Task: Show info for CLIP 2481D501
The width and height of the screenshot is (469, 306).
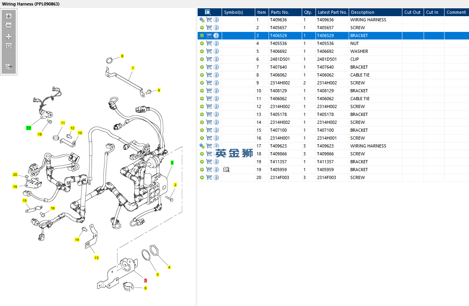Action: [x=216, y=59]
